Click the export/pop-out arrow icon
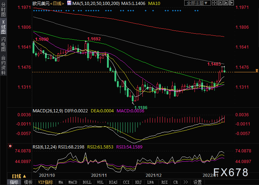 [x=231, y=3]
